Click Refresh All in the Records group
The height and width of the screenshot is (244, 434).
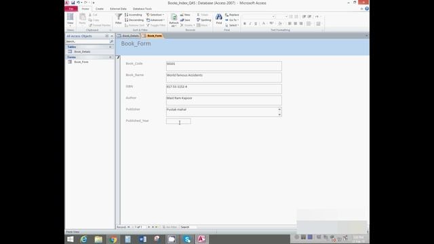click(174, 20)
